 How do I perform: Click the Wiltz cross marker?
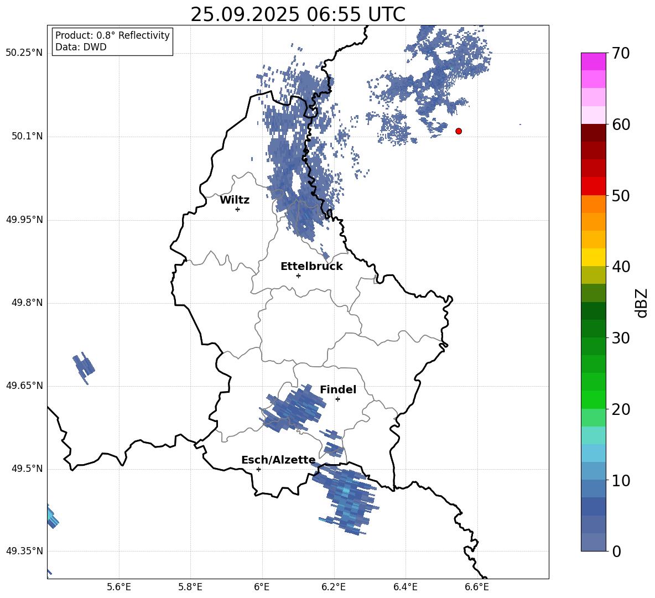click(238, 209)
